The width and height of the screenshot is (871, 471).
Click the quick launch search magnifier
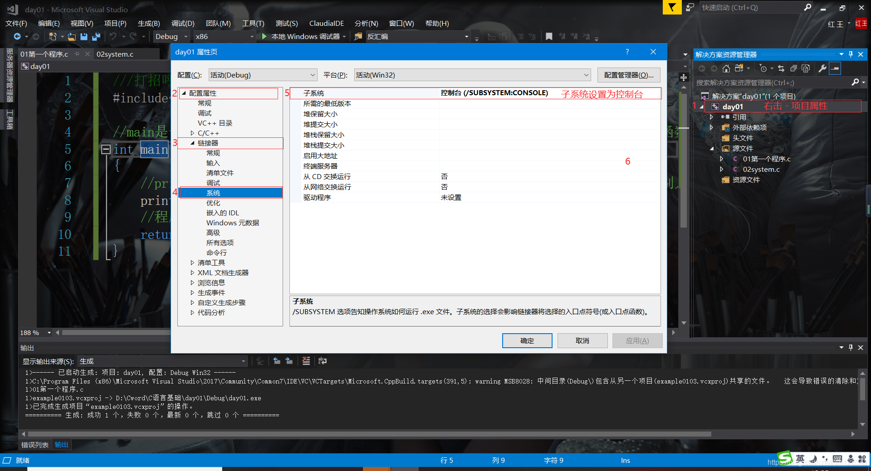coord(807,7)
